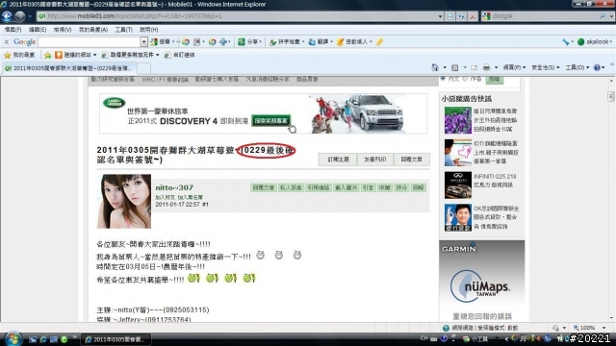This screenshot has height=346, width=616.
Task: Expand the Google toolbar search box dropdown
Action: (143, 41)
